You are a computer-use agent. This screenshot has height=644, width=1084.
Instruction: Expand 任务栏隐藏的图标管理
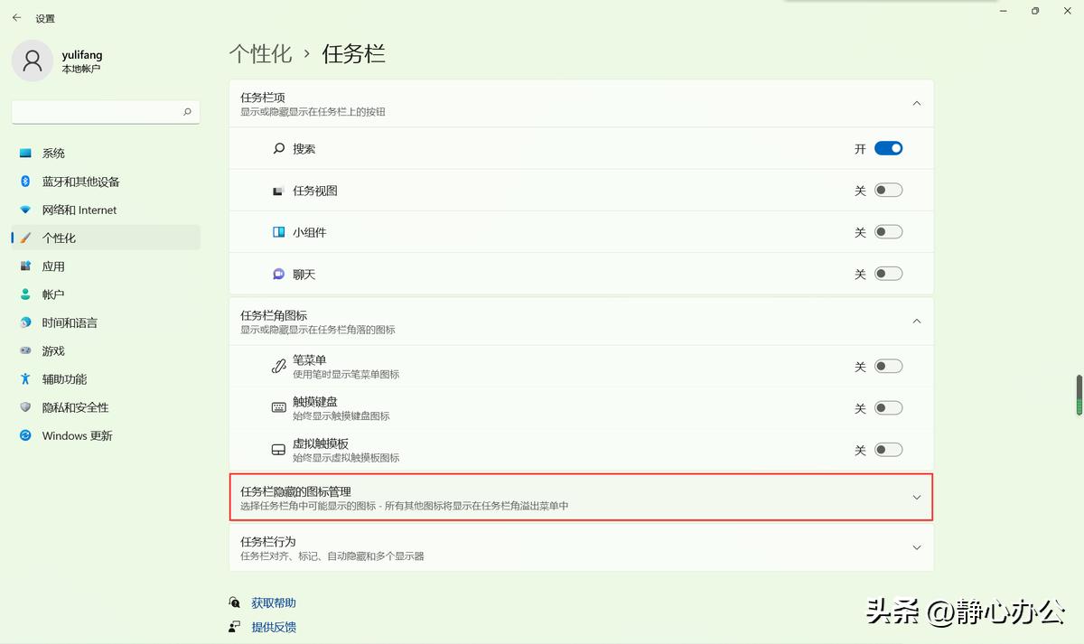(x=916, y=497)
